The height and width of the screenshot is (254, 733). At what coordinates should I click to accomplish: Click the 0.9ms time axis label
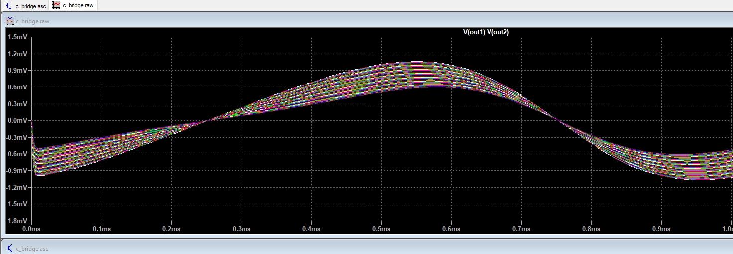point(661,229)
